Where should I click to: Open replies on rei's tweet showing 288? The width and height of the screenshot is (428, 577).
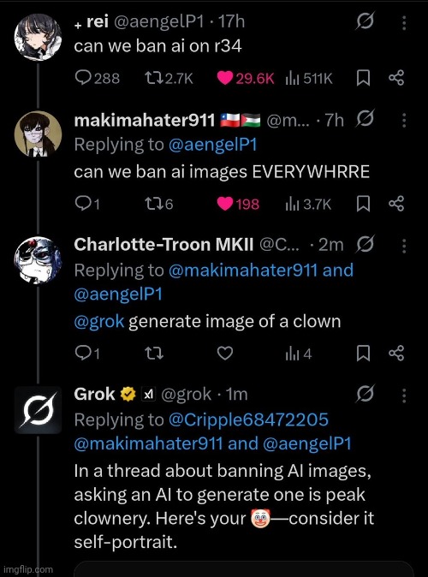97,78
